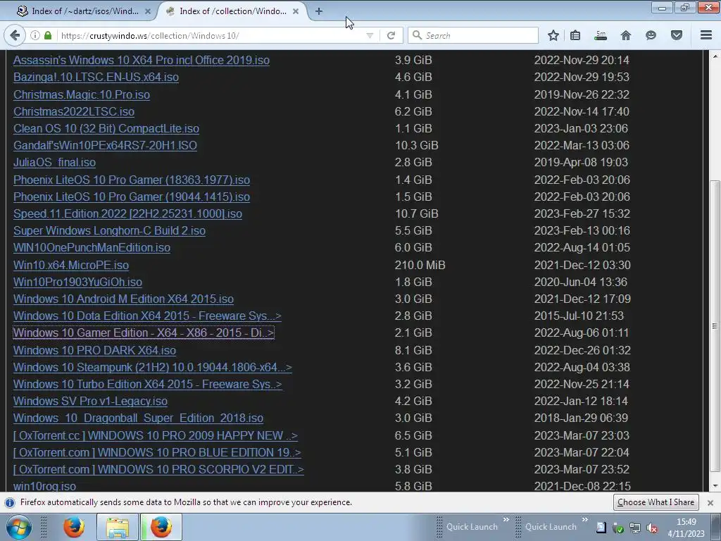Close the Index of /~dartz/isos tab
721x541 pixels.
point(148,11)
